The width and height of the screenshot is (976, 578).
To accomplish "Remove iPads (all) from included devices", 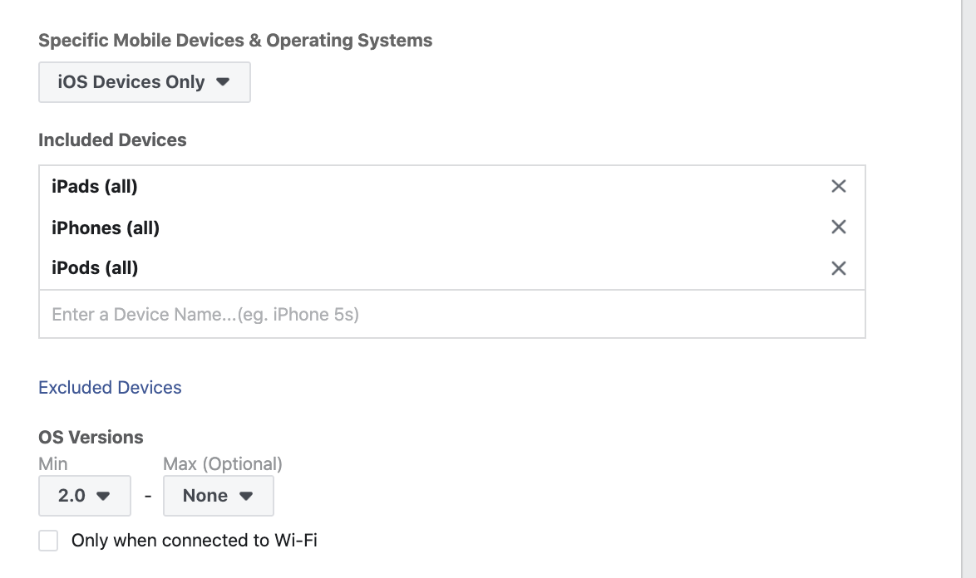I will (839, 186).
